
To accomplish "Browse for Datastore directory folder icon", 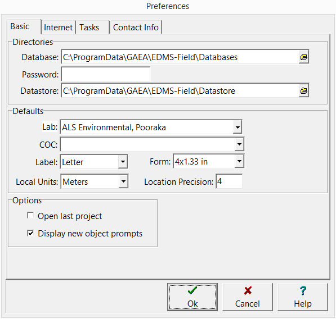I will point(304,91).
